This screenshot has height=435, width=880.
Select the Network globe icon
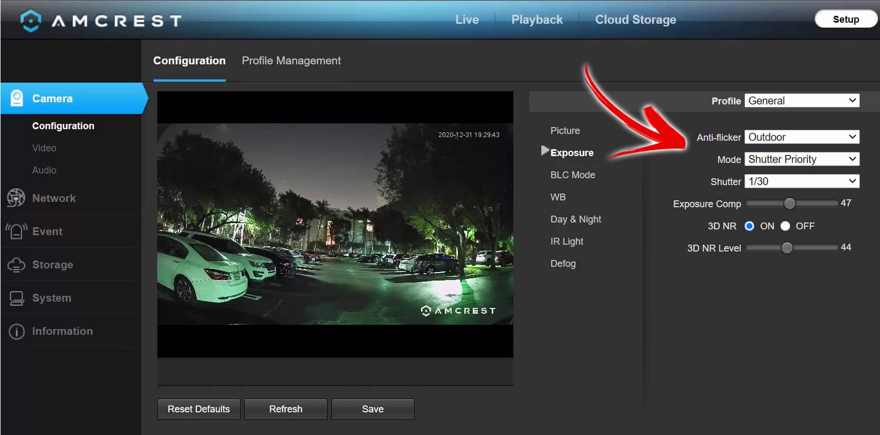tap(16, 198)
